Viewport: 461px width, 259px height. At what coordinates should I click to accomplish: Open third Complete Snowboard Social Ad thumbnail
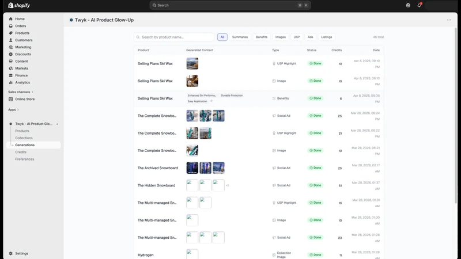coord(218,116)
